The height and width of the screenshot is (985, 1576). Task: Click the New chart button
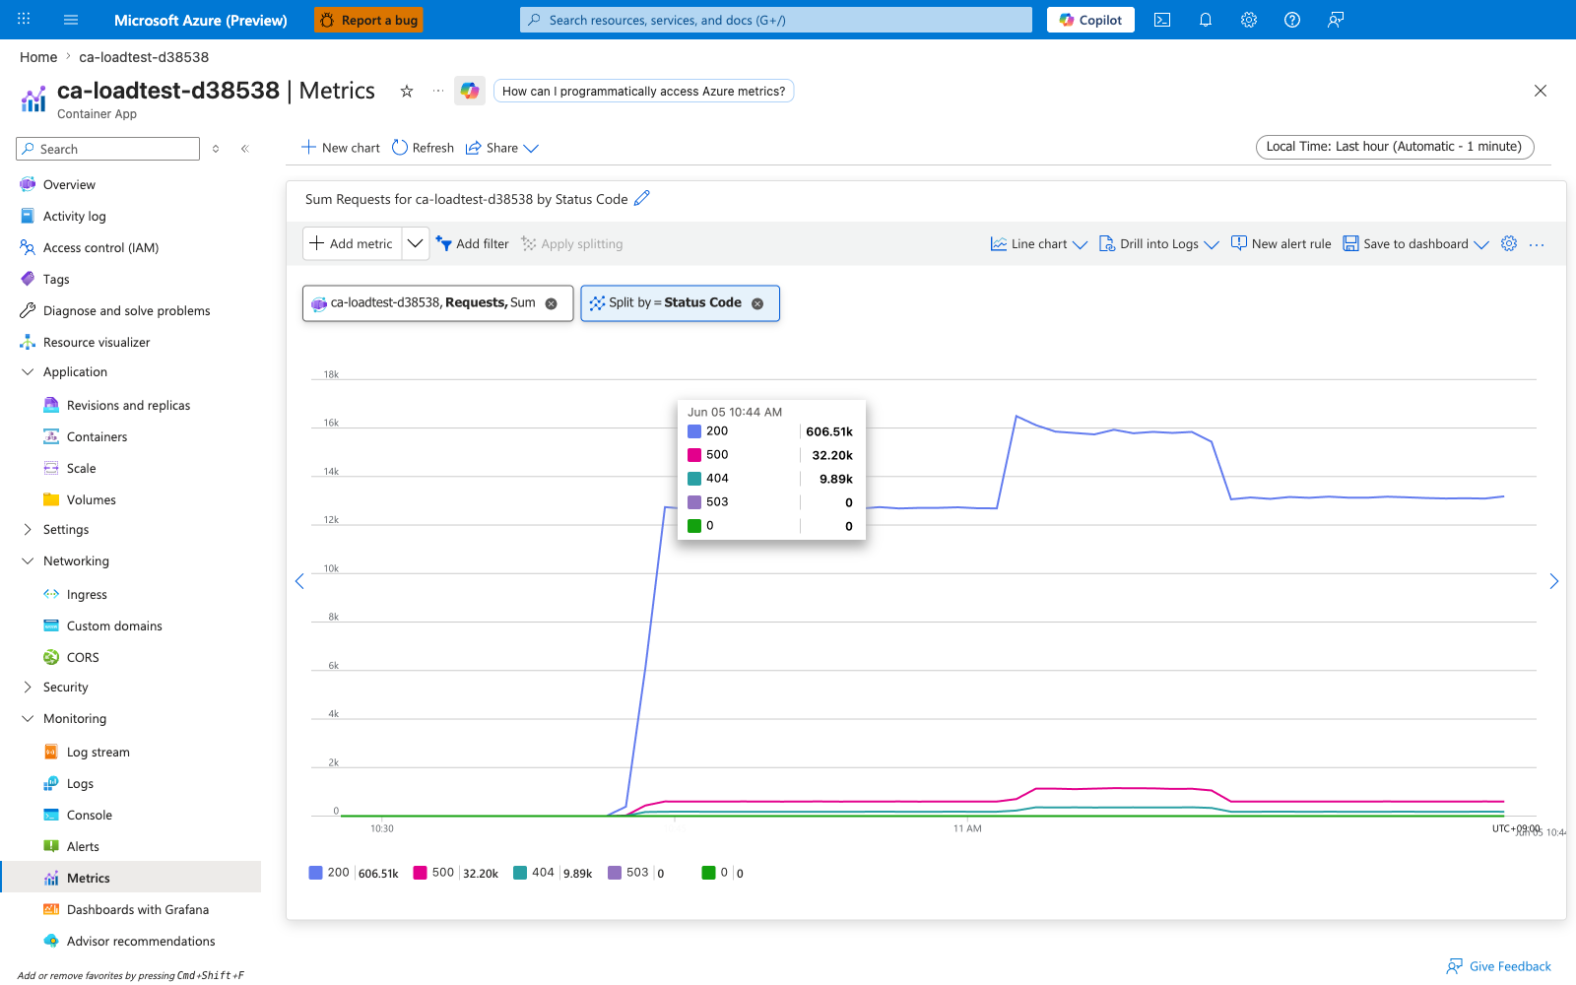[x=341, y=148]
